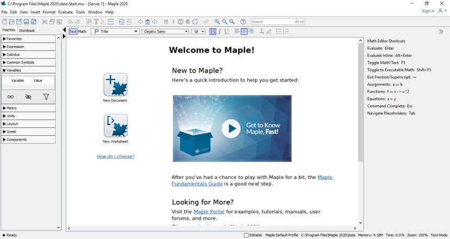Viewport: 450px width, 239px height.
Task: Open the paragraph style Title dropdown
Action: click(x=115, y=31)
